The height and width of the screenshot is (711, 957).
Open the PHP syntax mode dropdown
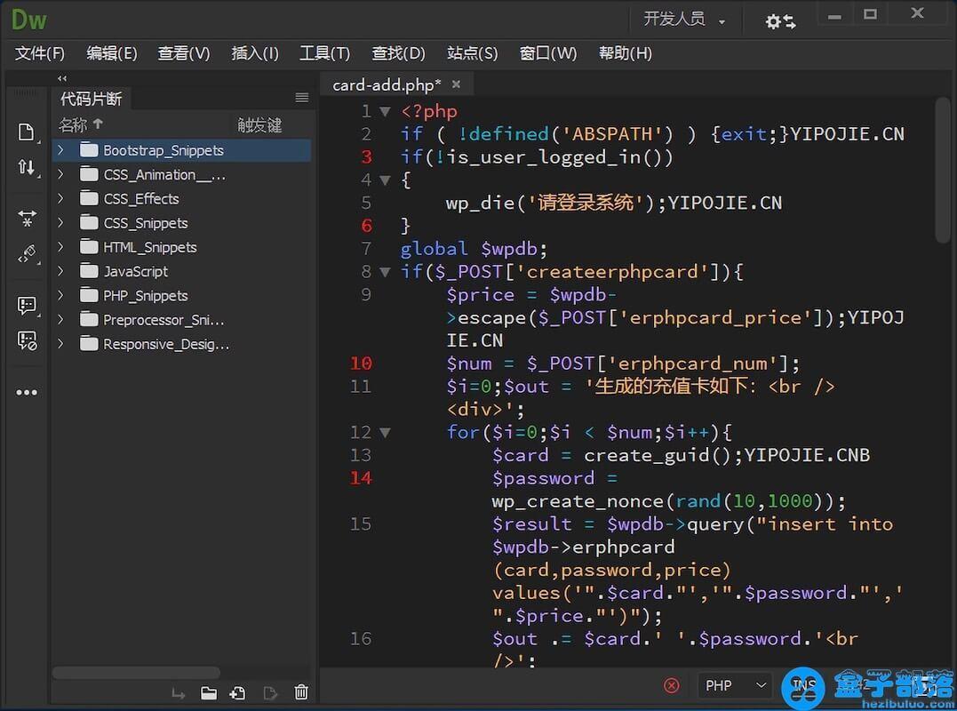click(x=733, y=685)
